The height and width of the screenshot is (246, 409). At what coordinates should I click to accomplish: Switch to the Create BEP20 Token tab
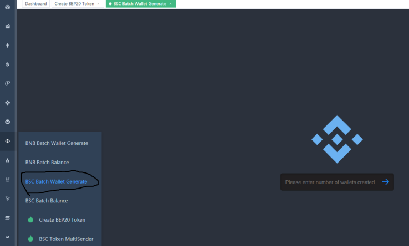click(74, 4)
